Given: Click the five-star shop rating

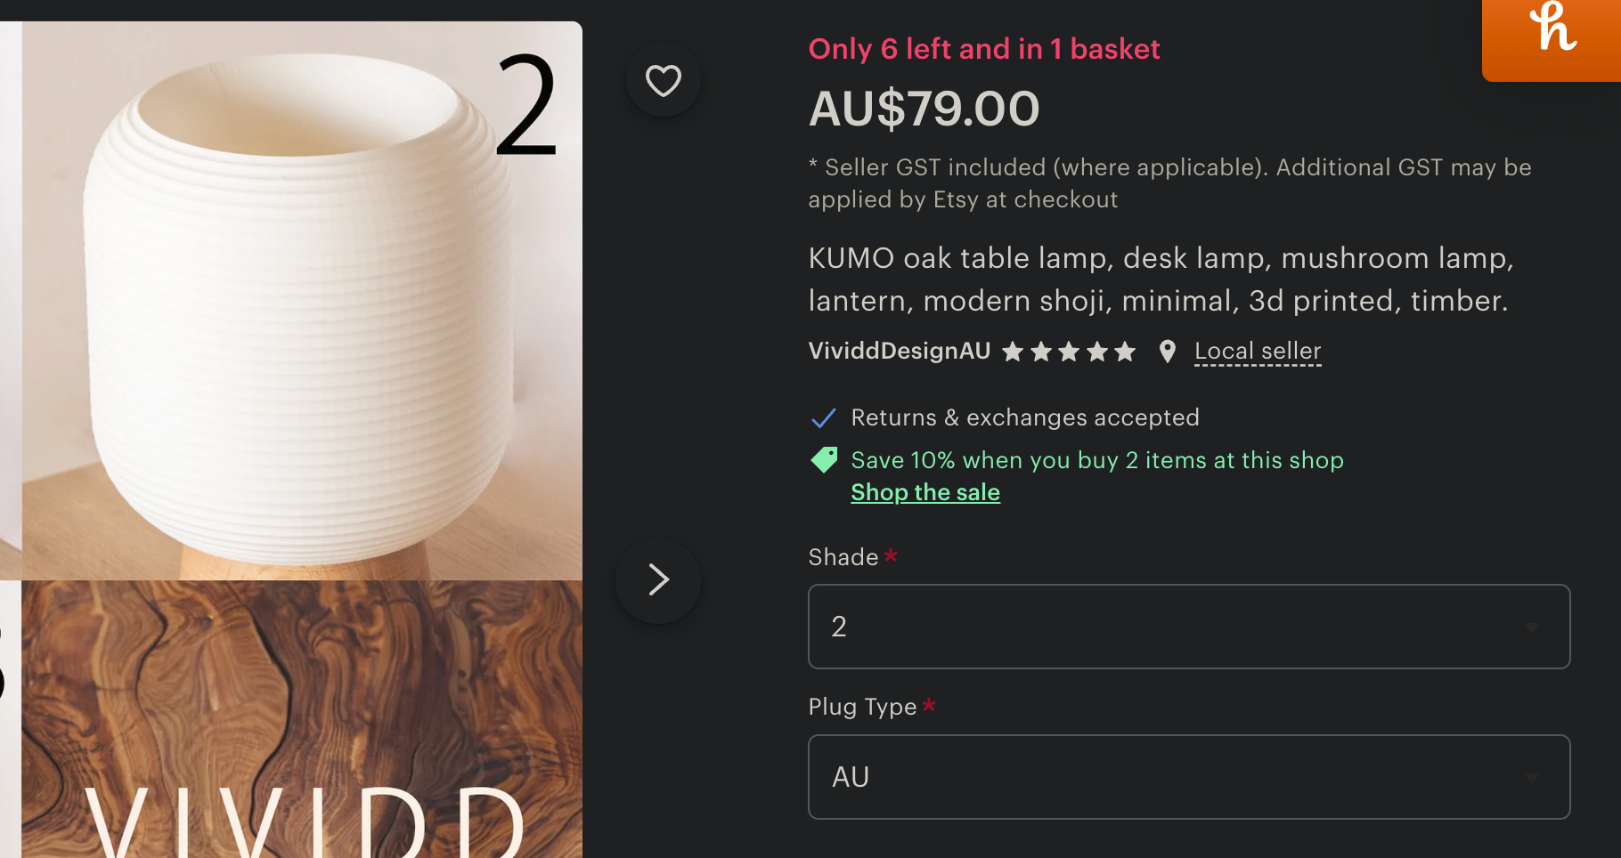Looking at the screenshot, I should pos(1069,352).
